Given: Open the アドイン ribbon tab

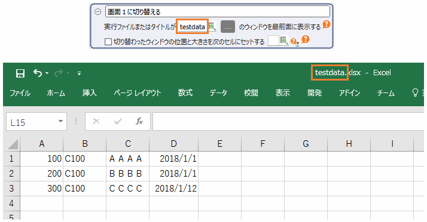Looking at the screenshot, I should click(x=349, y=93).
